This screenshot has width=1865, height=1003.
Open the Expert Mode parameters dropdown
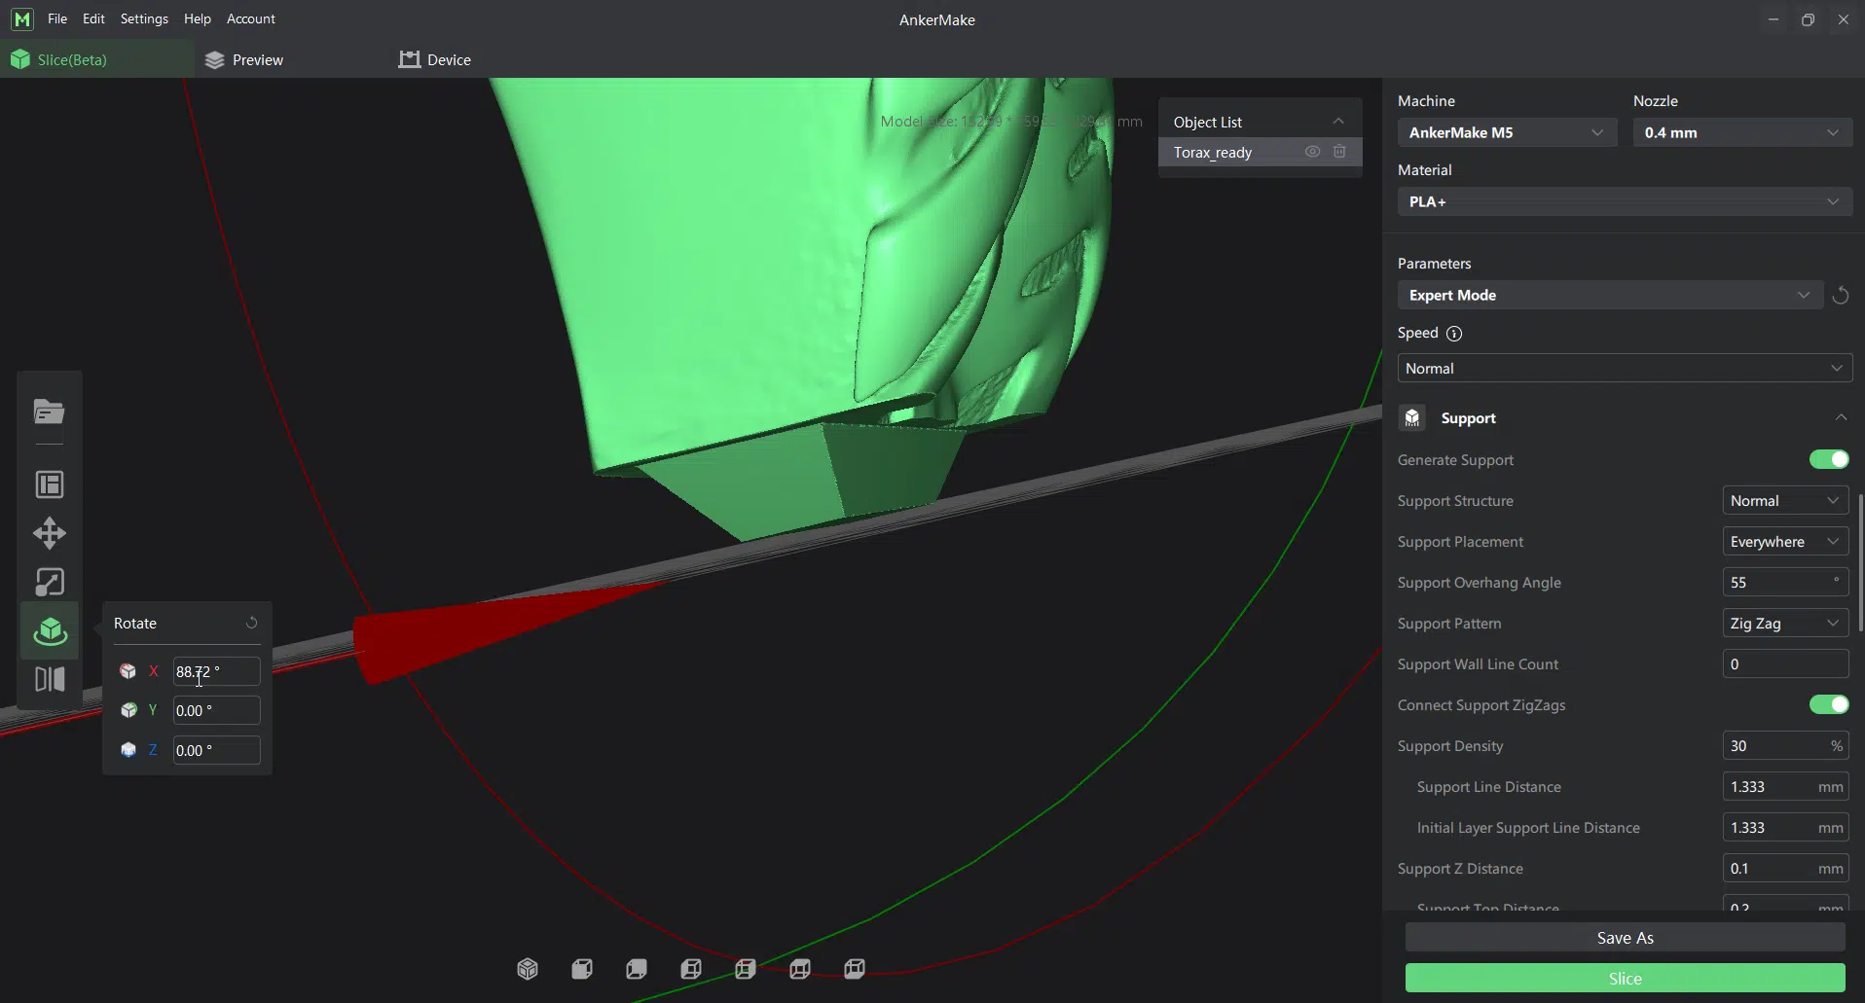1610,295
